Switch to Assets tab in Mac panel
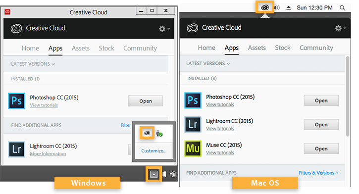 click(x=256, y=48)
